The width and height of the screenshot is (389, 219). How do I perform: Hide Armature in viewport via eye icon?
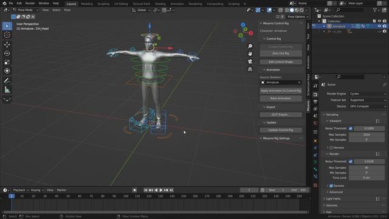click(379, 26)
